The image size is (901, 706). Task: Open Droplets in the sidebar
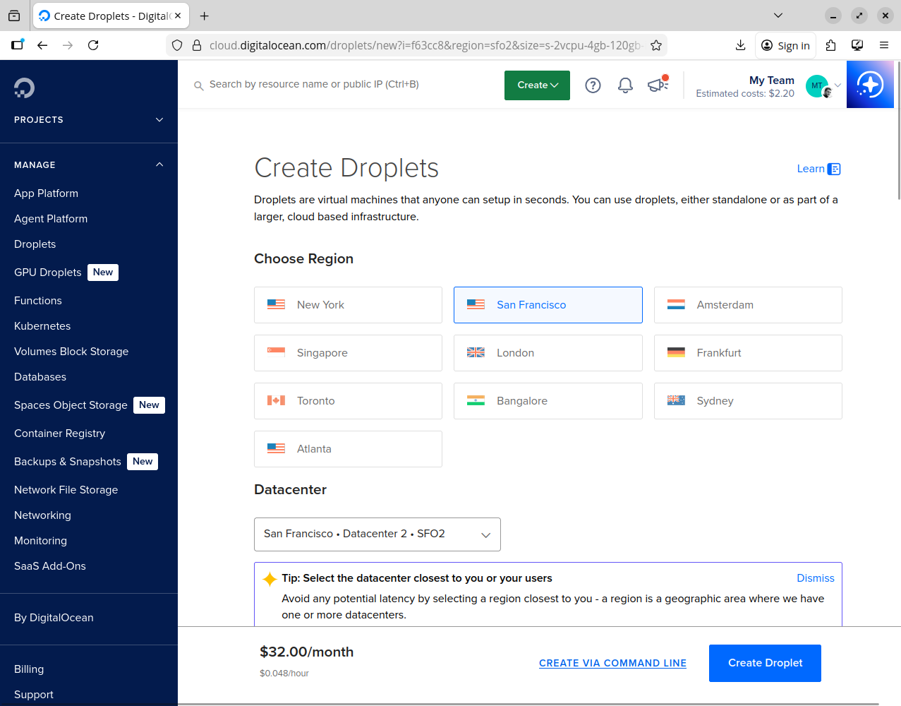pos(35,244)
